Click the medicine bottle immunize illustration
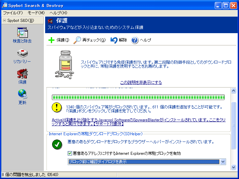 click(64, 65)
